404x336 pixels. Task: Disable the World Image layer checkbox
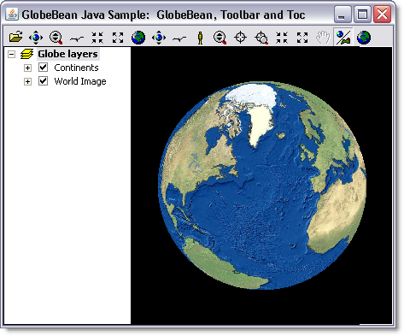point(43,81)
